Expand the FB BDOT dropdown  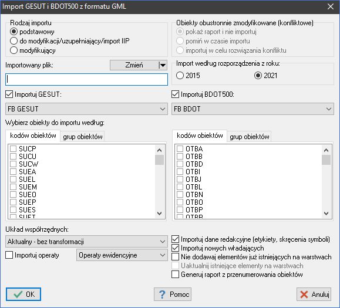[253, 109]
